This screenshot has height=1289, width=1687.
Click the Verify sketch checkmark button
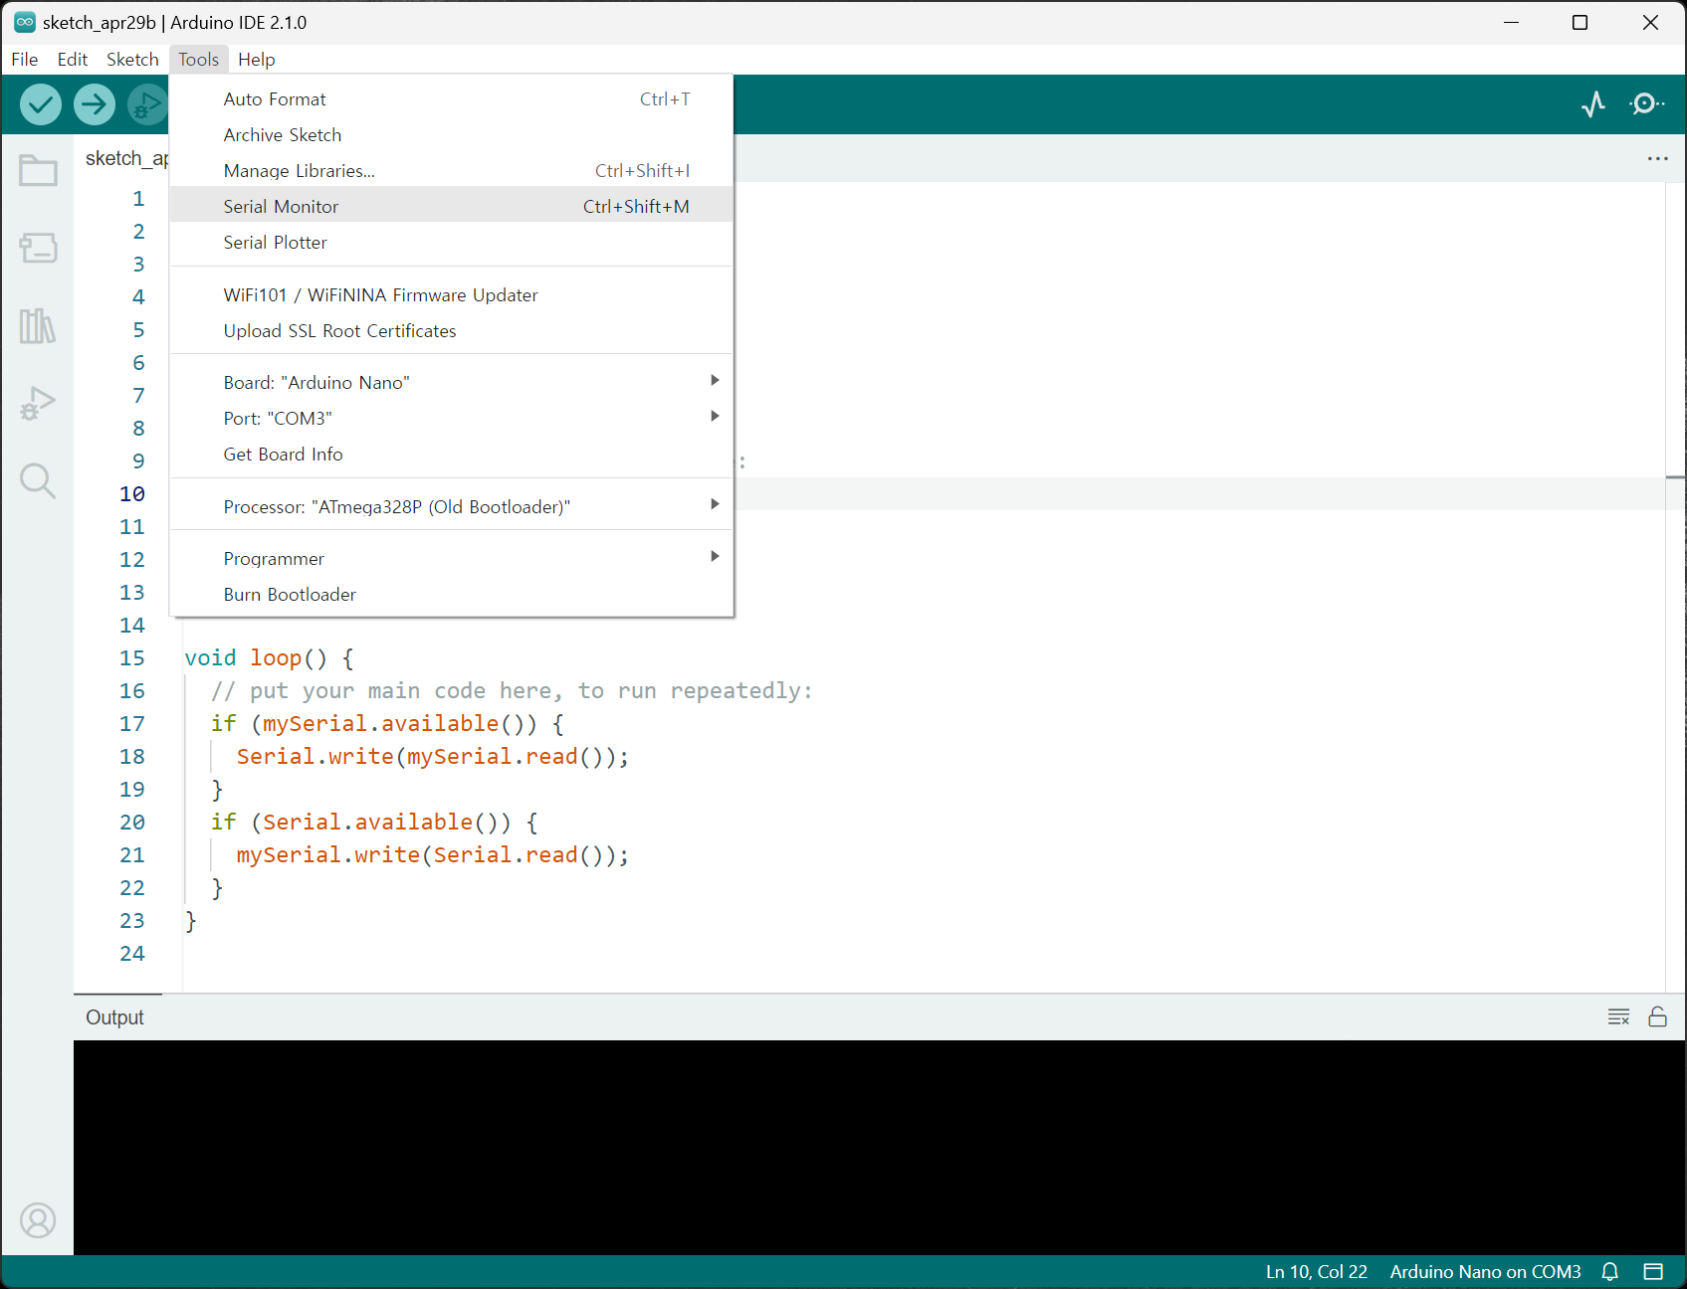pos(41,104)
